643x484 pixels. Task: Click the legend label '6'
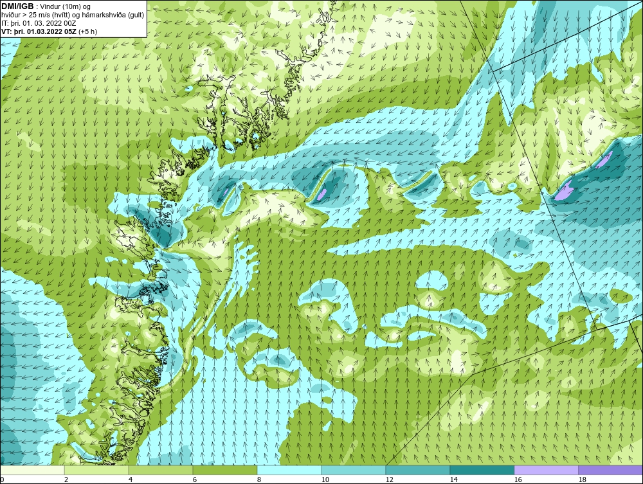tap(195, 480)
